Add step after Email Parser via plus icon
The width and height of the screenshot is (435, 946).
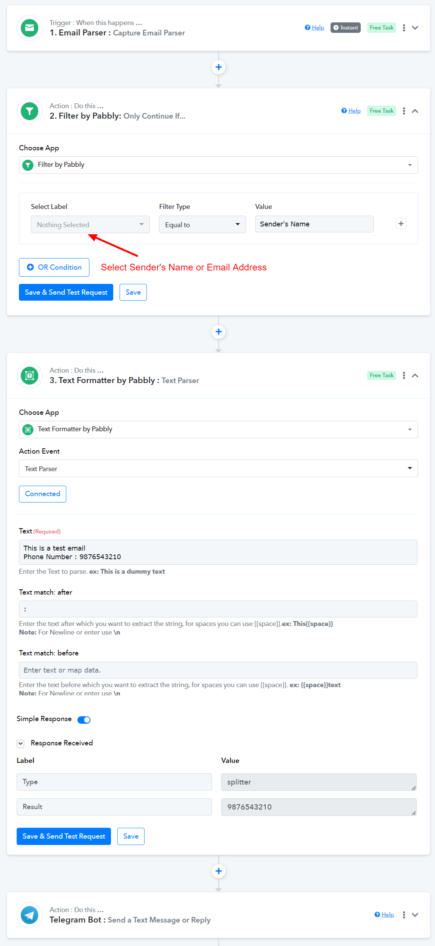219,68
